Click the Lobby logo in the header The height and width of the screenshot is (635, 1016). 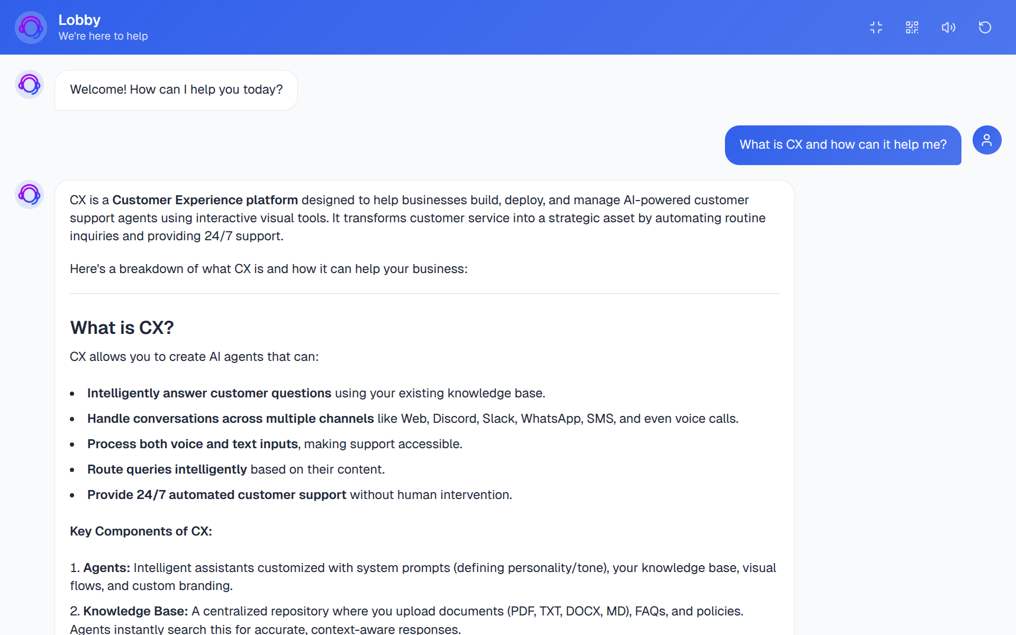point(31,28)
